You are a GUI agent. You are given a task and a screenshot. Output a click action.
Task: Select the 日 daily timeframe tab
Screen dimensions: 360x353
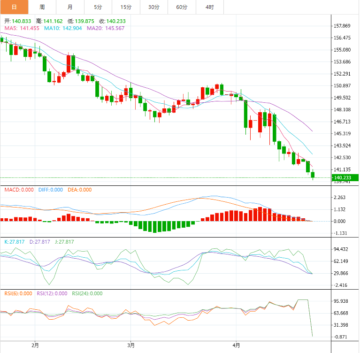coord(14,7)
